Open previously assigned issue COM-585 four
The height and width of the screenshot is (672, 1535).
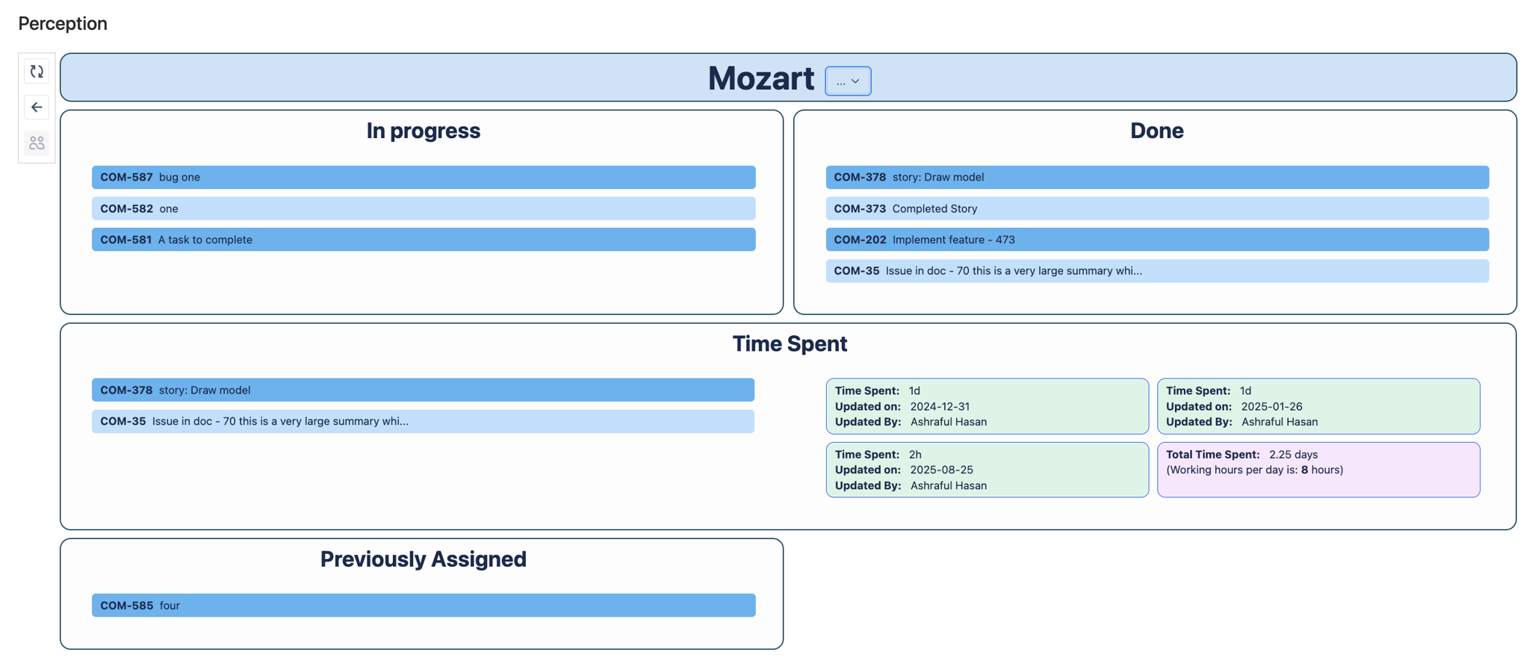click(x=423, y=606)
